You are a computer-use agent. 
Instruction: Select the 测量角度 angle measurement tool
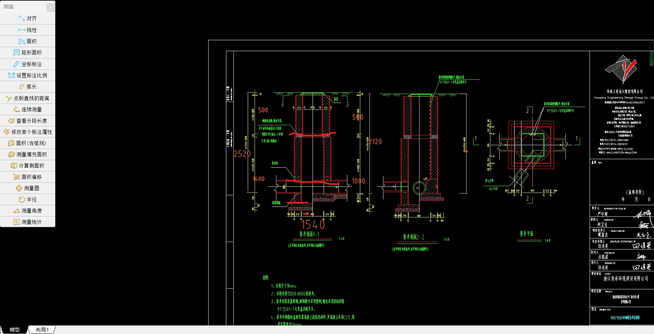(28, 211)
